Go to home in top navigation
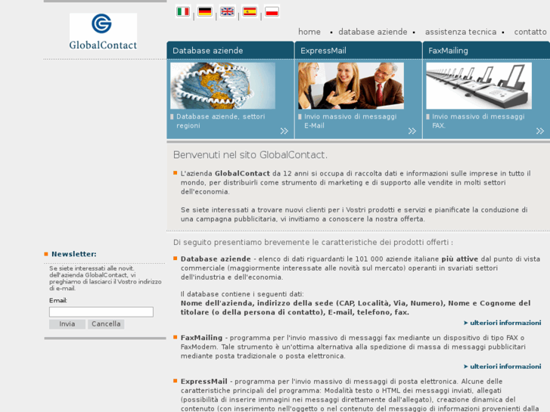Viewport: 550px width, 412px height. click(309, 32)
